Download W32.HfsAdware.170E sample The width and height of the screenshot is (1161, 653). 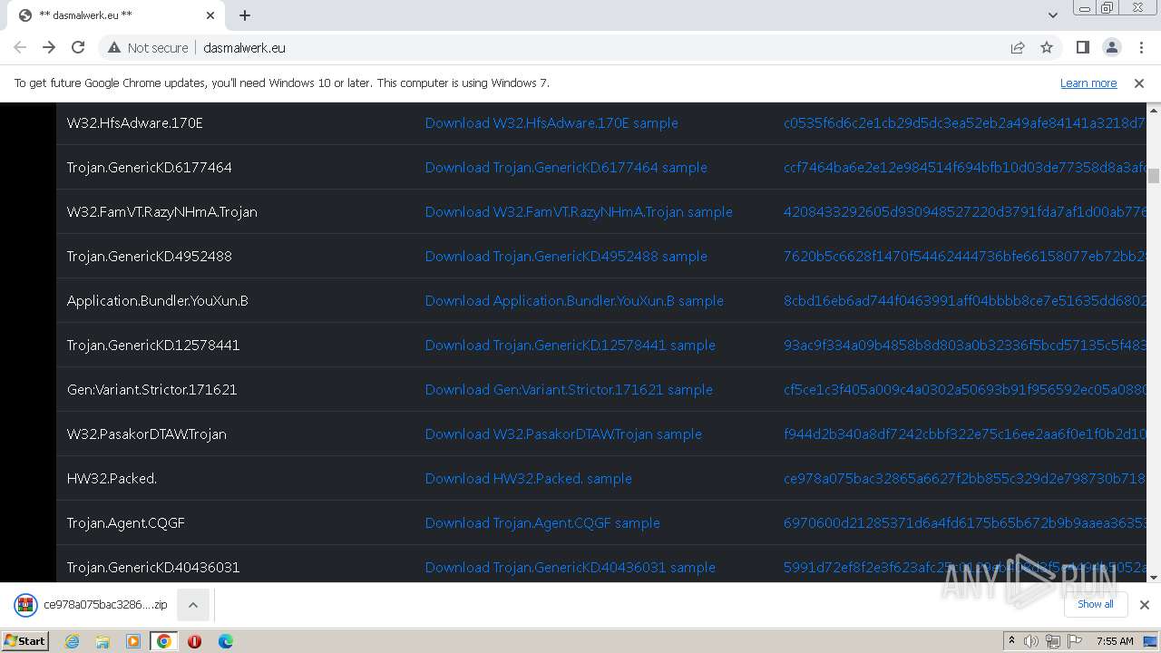[551, 122]
